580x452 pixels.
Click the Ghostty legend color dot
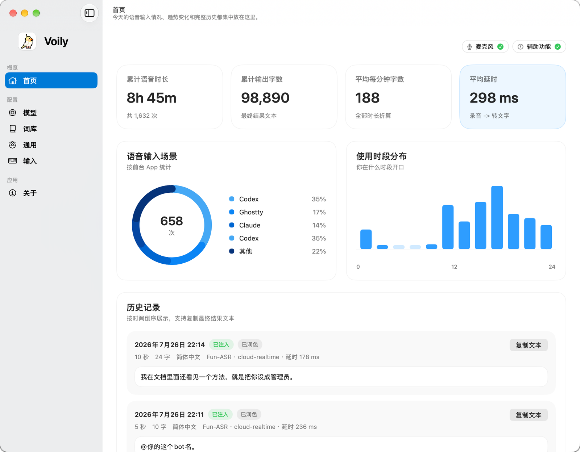(x=232, y=212)
